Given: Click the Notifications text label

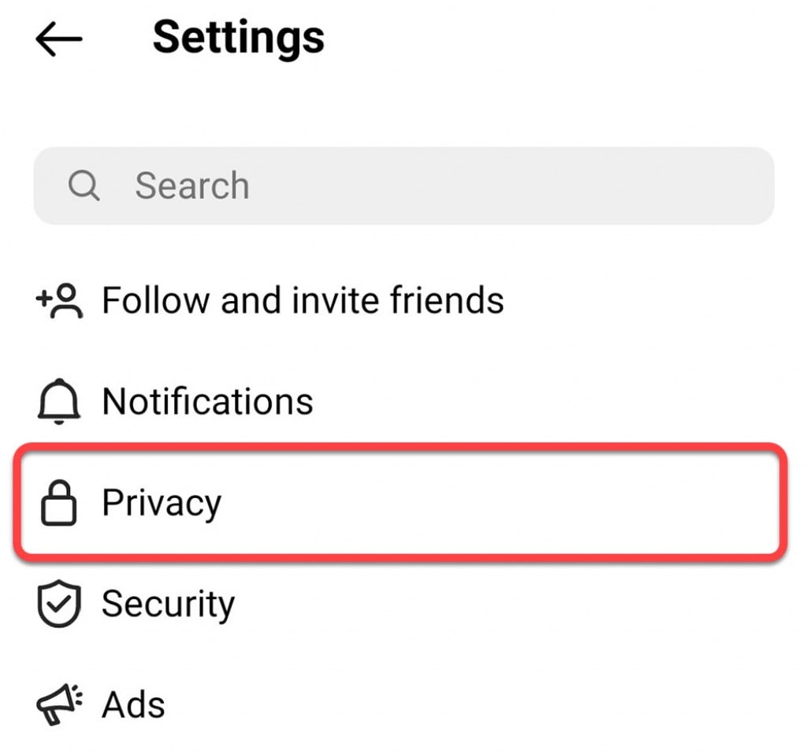Looking at the screenshot, I should (x=207, y=402).
